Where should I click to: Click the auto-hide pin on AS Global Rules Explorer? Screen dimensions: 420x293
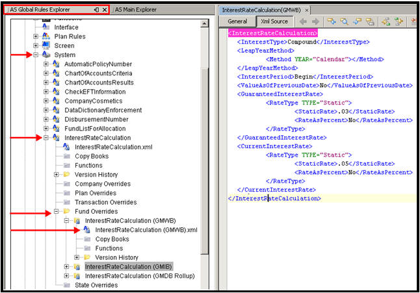tap(96, 10)
